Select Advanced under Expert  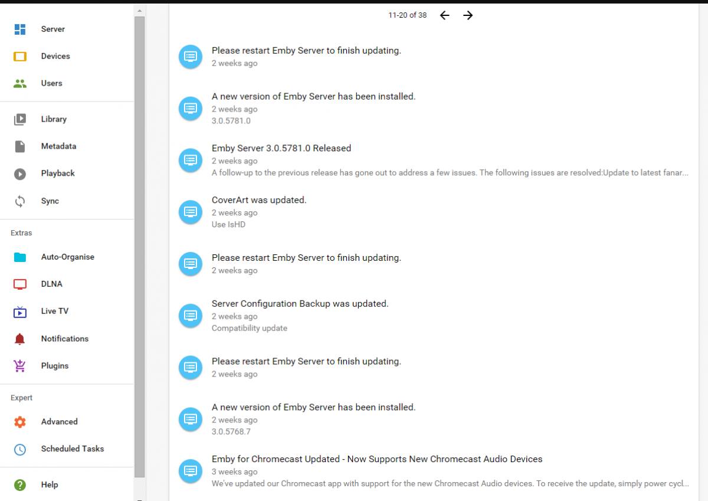pyautogui.click(x=60, y=422)
